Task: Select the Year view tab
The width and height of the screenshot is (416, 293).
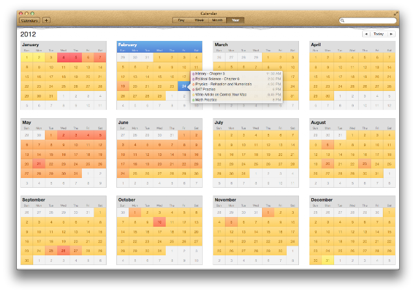Action: [235, 20]
